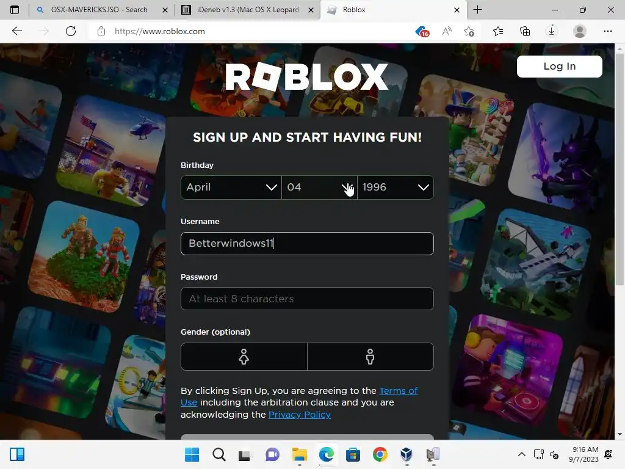
Task: Focus the Password input field
Action: [x=307, y=299]
